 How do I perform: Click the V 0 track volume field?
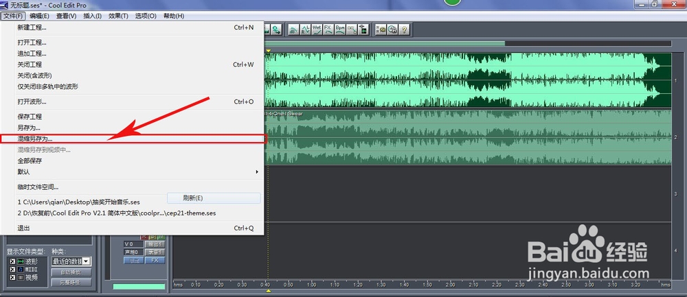(x=133, y=244)
